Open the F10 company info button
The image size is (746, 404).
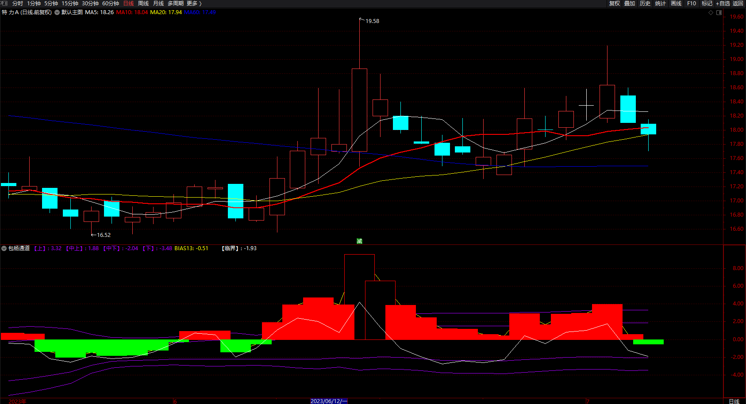click(692, 4)
